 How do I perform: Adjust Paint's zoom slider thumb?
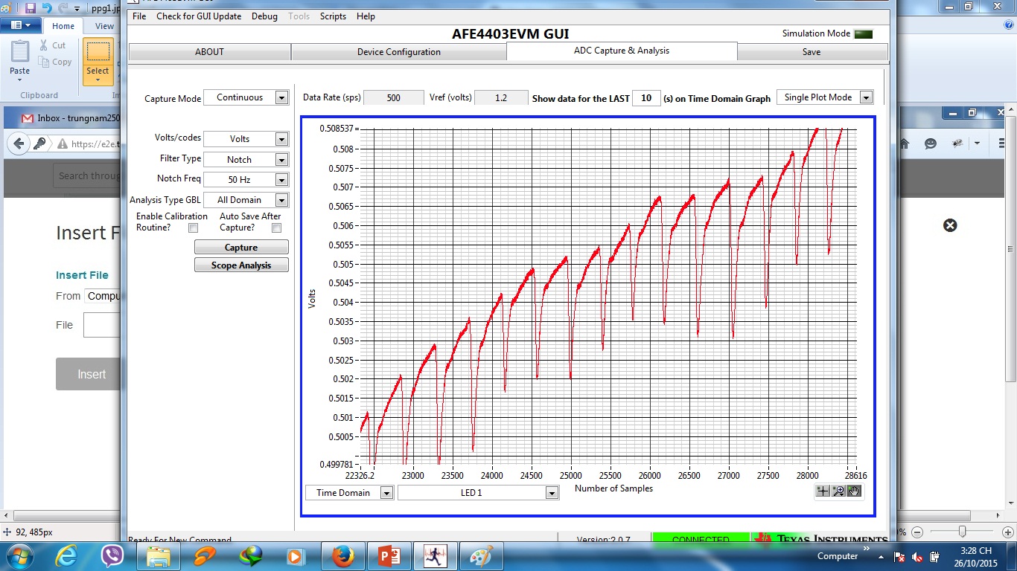(x=963, y=531)
